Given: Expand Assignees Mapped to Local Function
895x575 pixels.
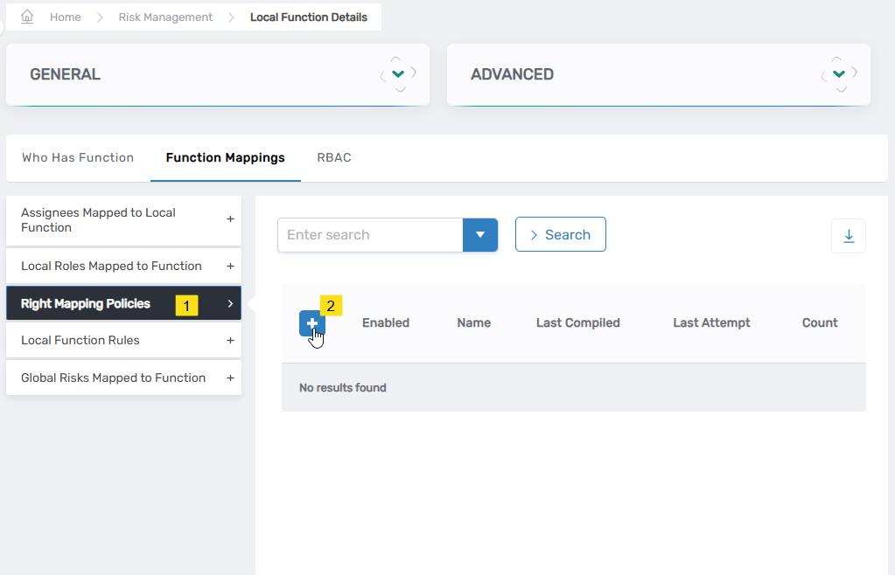Looking at the screenshot, I should [x=230, y=219].
